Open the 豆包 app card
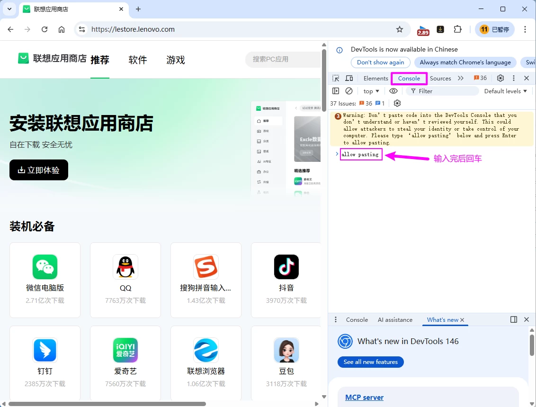Screen dimensions: 536x407 tap(286, 363)
